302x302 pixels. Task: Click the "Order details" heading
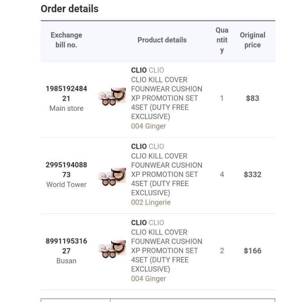(x=69, y=9)
